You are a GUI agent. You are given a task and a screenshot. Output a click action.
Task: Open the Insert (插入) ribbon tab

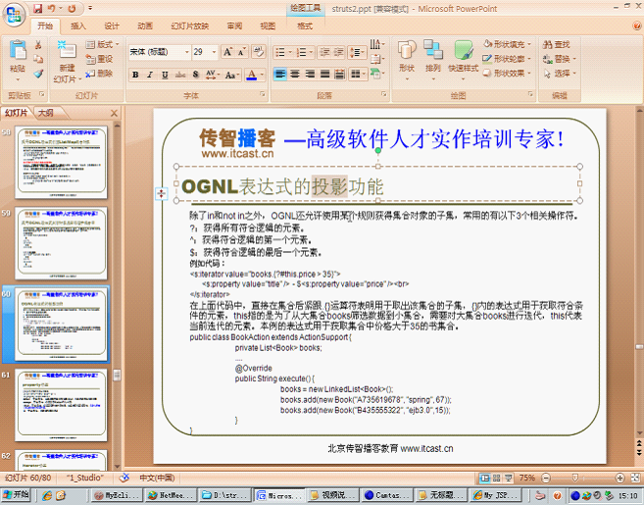pyautogui.click(x=78, y=26)
